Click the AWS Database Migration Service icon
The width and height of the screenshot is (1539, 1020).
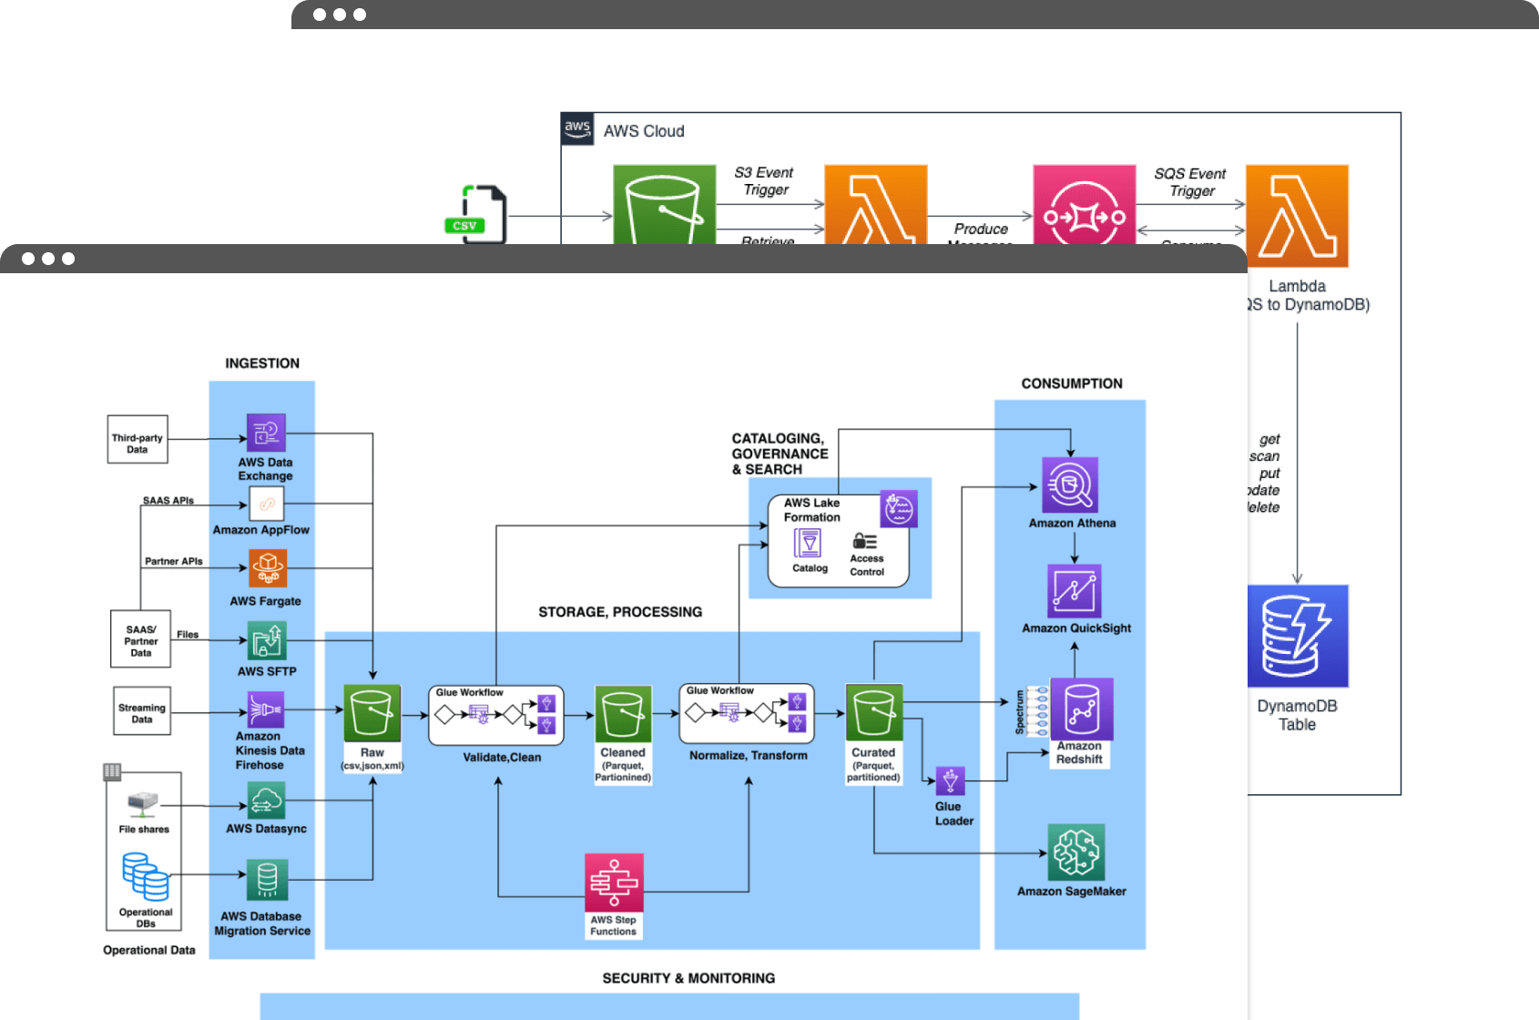[x=267, y=880]
